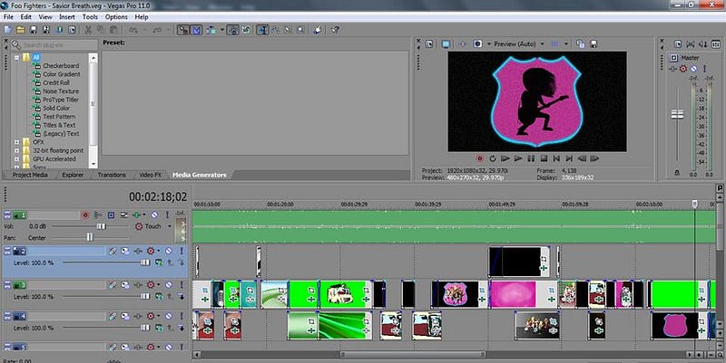
Task: Open the Options menu
Action: coord(116,17)
